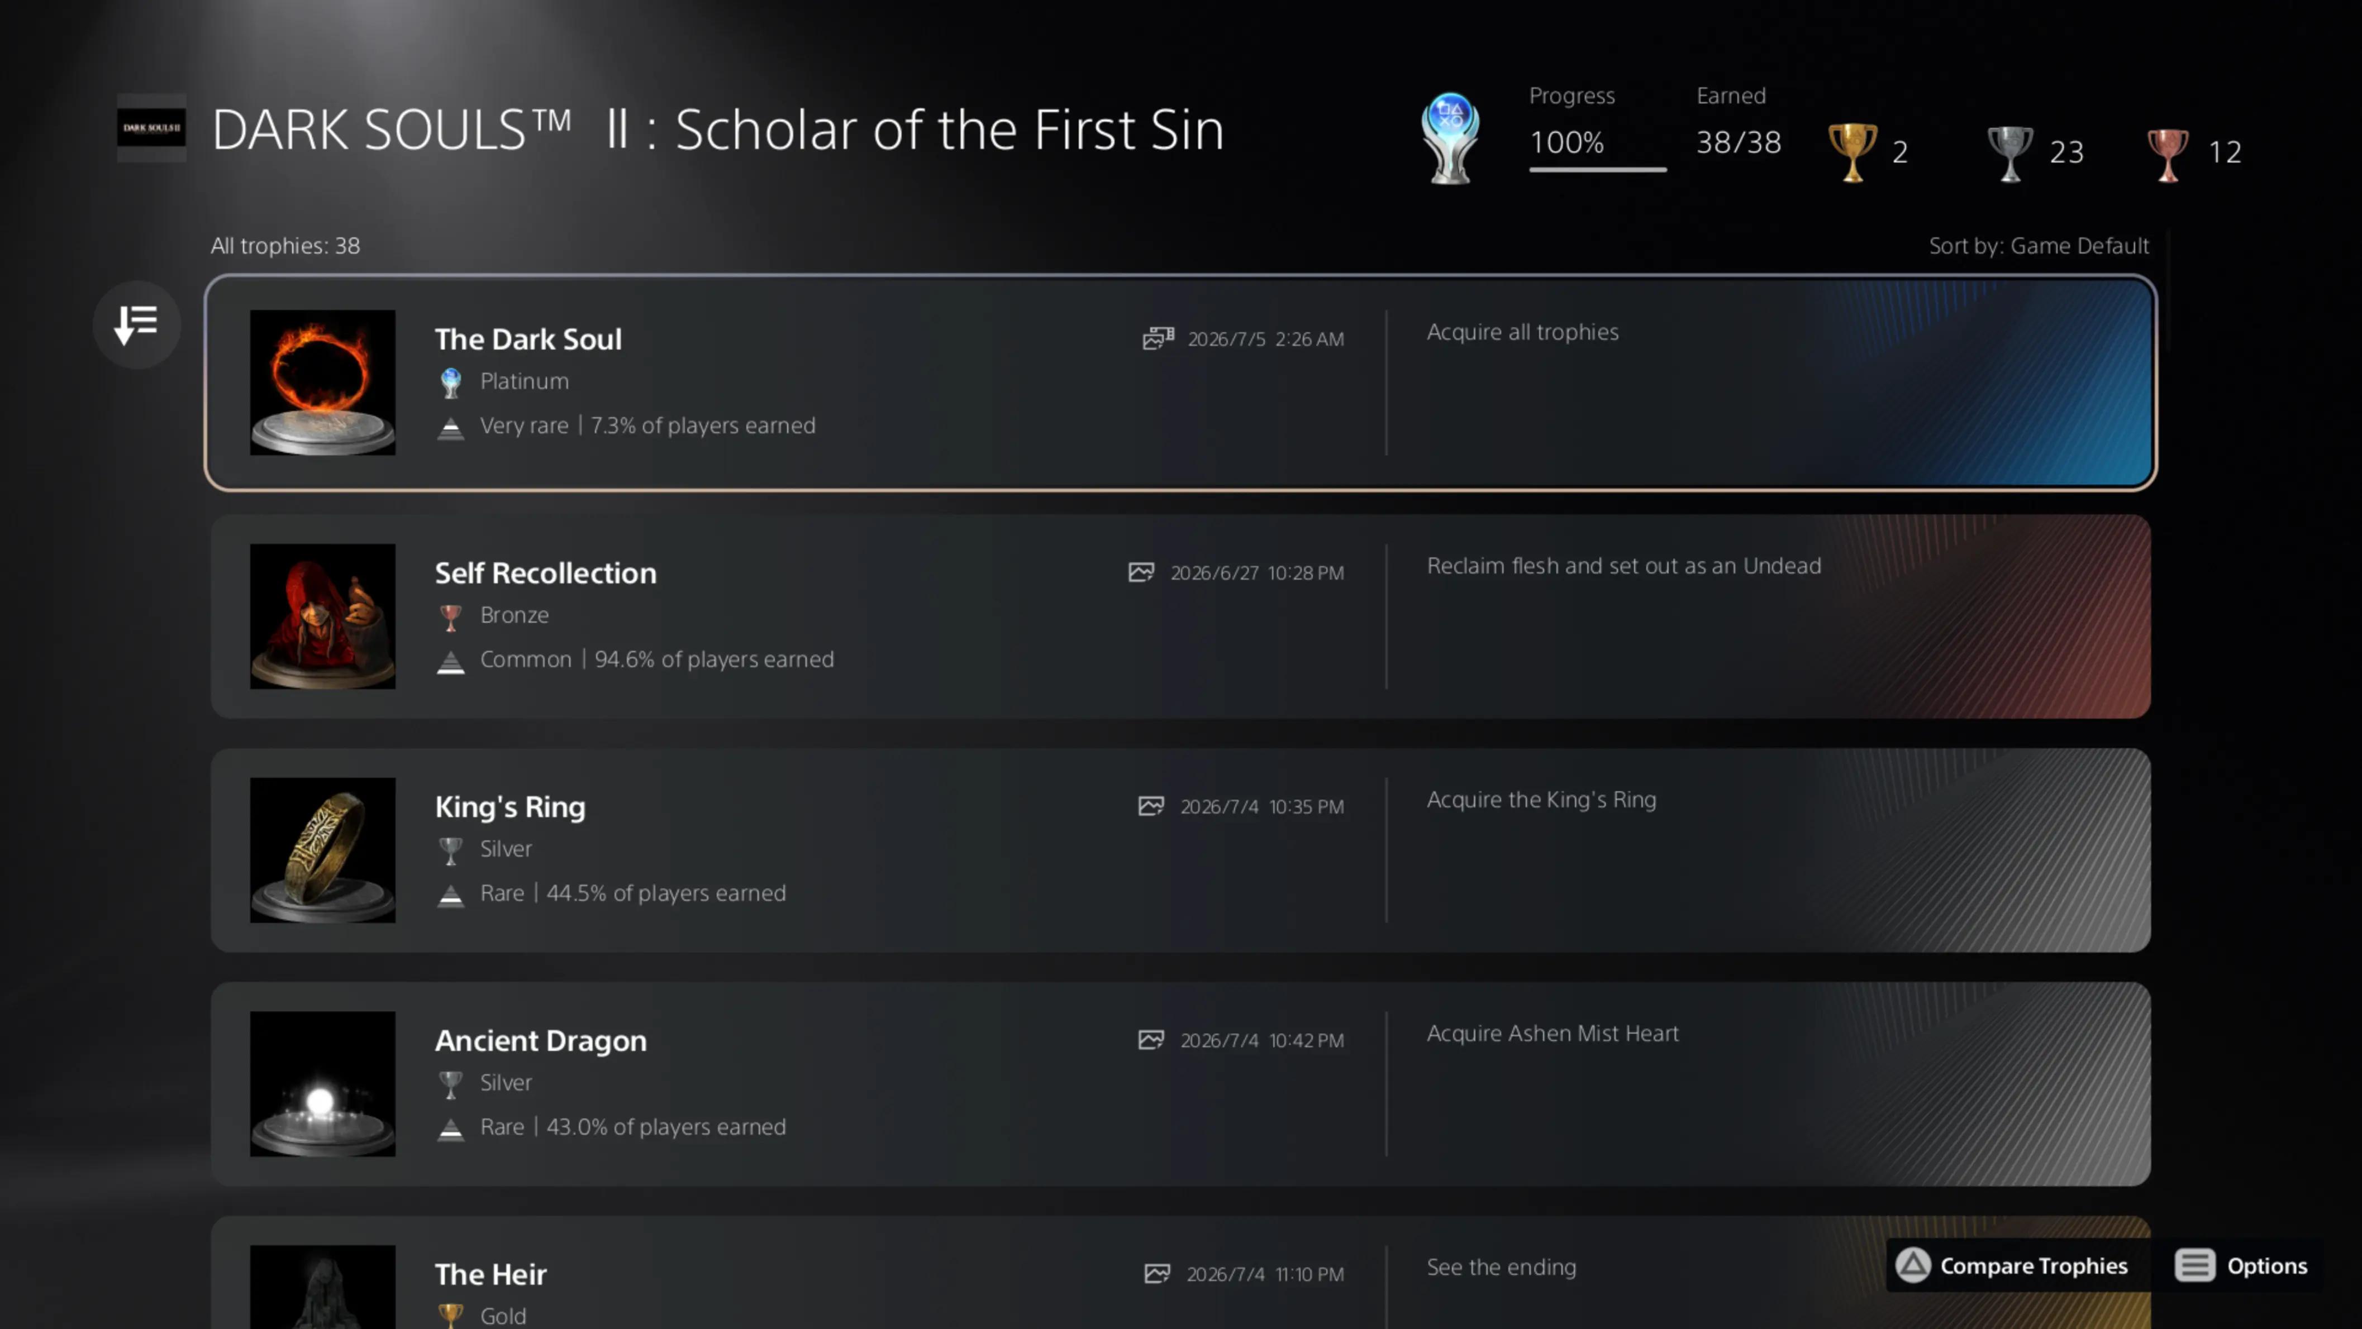Screen dimensions: 2362x1329
Task: Open Ancient Dragon screenshot icon
Action: pyautogui.click(x=1151, y=1039)
